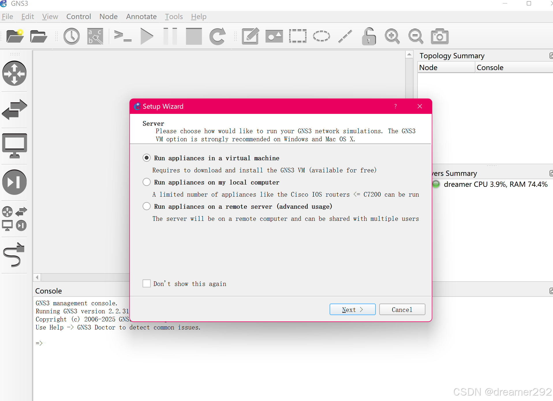Viewport: 553px width, 401px height.
Task: Check Don't show this again
Action: [x=184, y=284]
